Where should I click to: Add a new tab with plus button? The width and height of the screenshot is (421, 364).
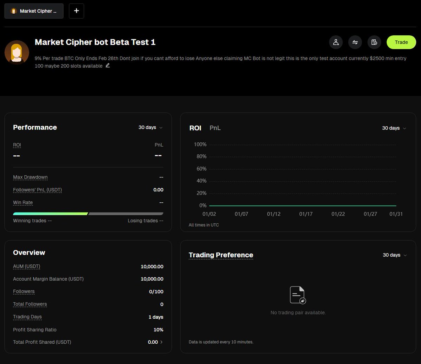click(x=76, y=11)
